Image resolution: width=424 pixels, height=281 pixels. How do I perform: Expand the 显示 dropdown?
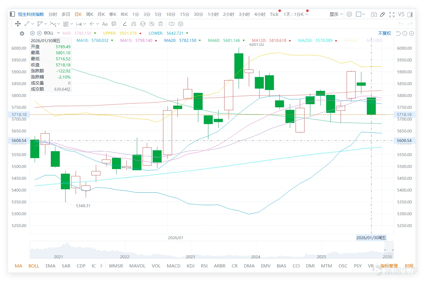[x=336, y=14]
